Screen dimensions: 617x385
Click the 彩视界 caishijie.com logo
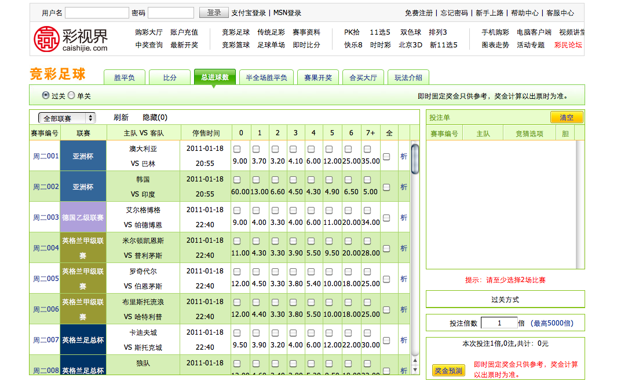coord(71,39)
